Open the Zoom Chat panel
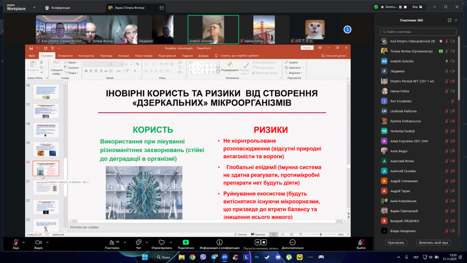The height and width of the screenshot is (263, 467). pyautogui.click(x=139, y=243)
